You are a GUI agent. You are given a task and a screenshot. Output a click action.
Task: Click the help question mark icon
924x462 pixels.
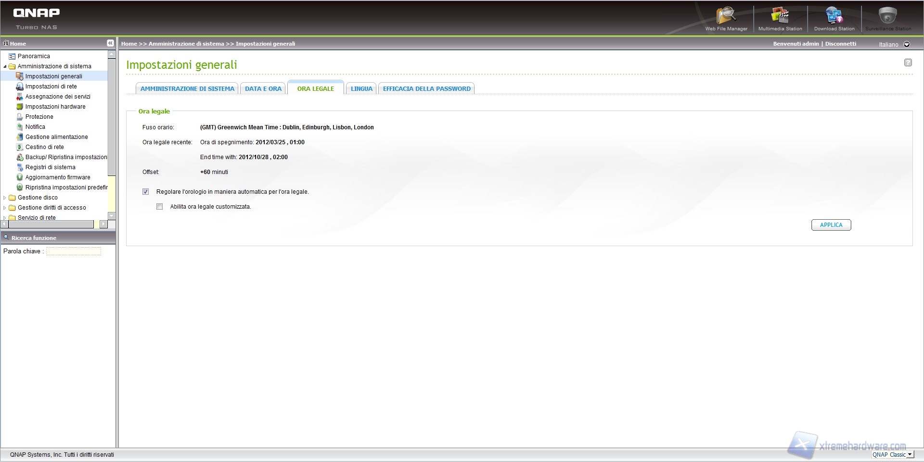click(908, 62)
